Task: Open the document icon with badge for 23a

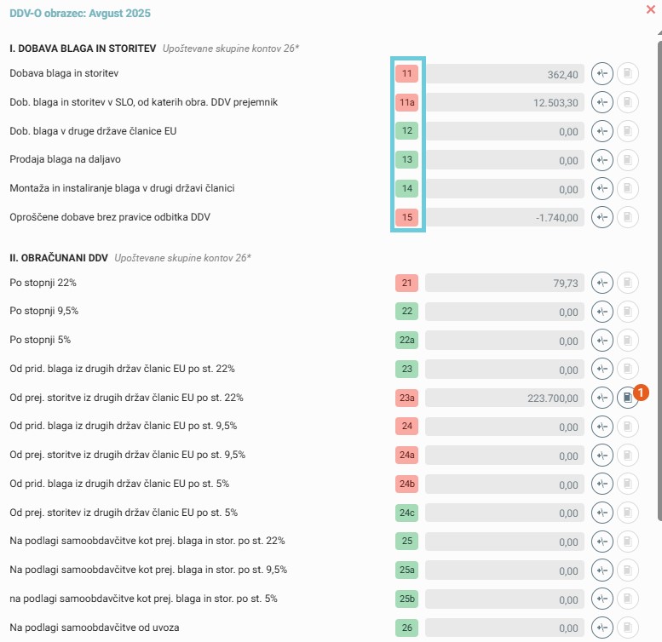Action: 627,398
